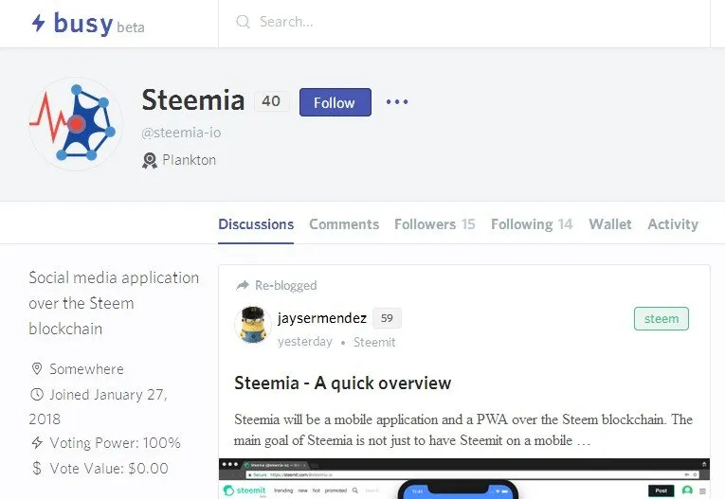
Task: Click the 'Vote Value: $0.00' text
Action: click(109, 469)
